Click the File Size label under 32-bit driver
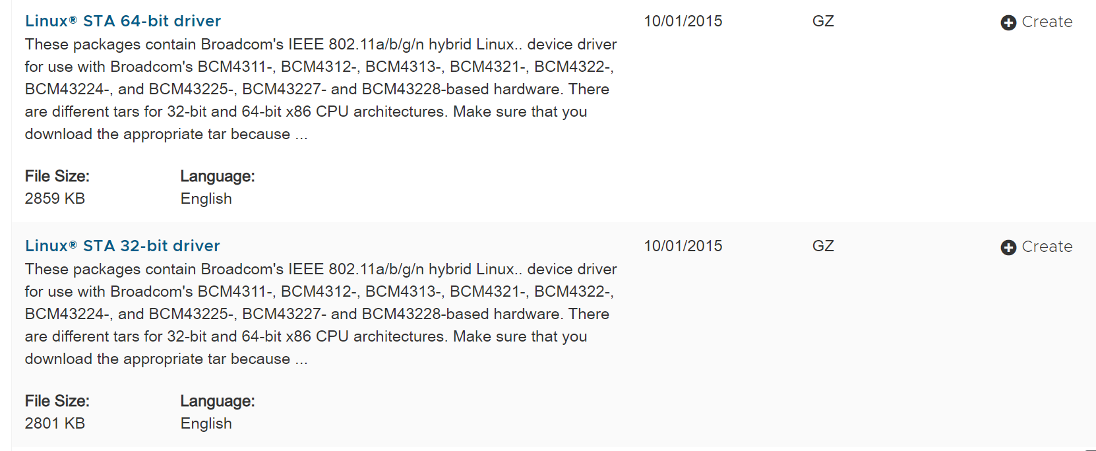Screen dimensions: 1096x451 coord(57,401)
